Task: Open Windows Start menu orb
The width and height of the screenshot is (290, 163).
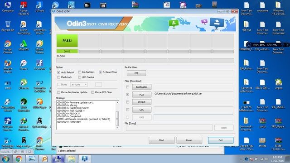Action: 5,159
